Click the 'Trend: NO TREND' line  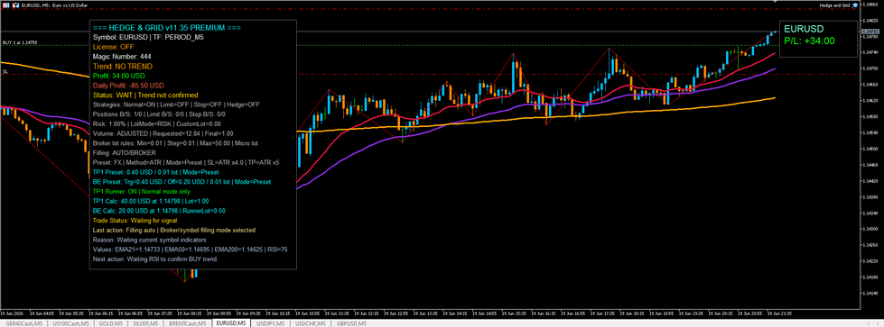[x=122, y=67]
